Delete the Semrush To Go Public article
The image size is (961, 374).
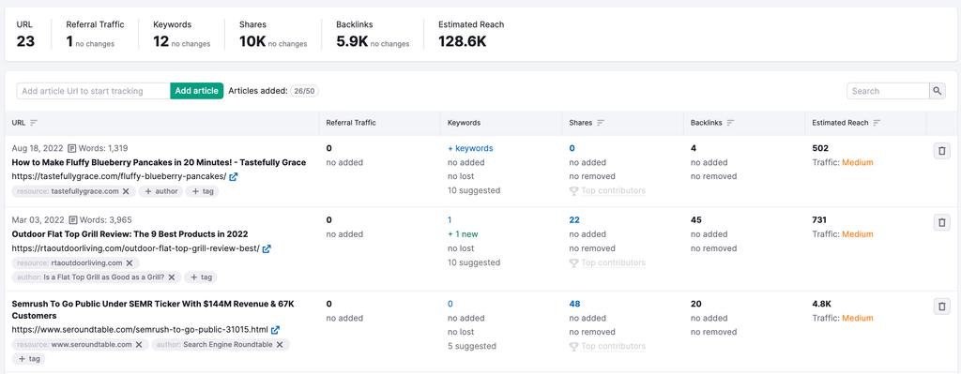(942, 307)
